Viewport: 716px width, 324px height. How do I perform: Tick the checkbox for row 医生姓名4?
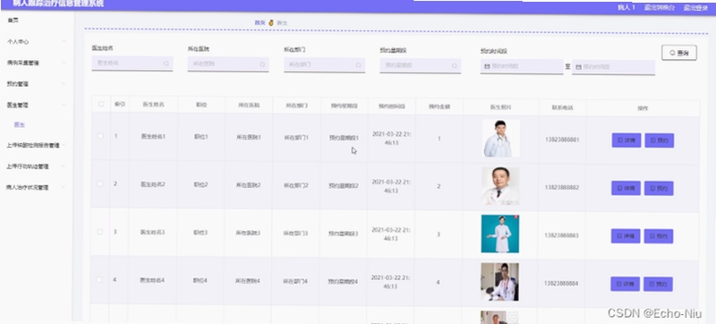[99, 280]
